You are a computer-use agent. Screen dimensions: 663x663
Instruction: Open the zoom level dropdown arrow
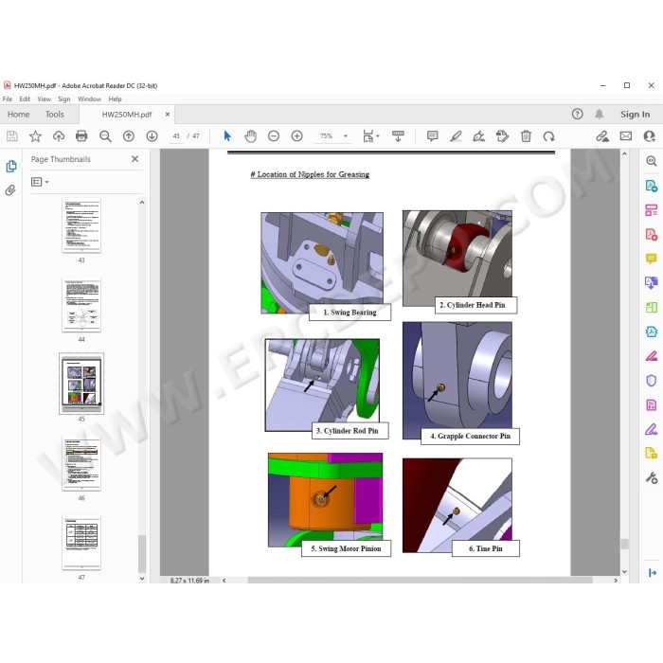(x=346, y=136)
